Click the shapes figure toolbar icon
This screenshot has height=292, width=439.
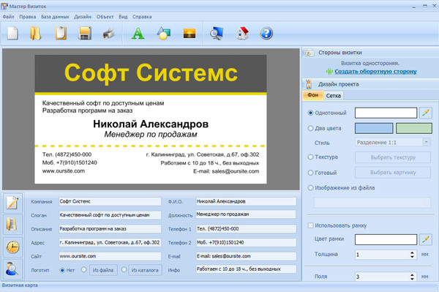(164, 34)
